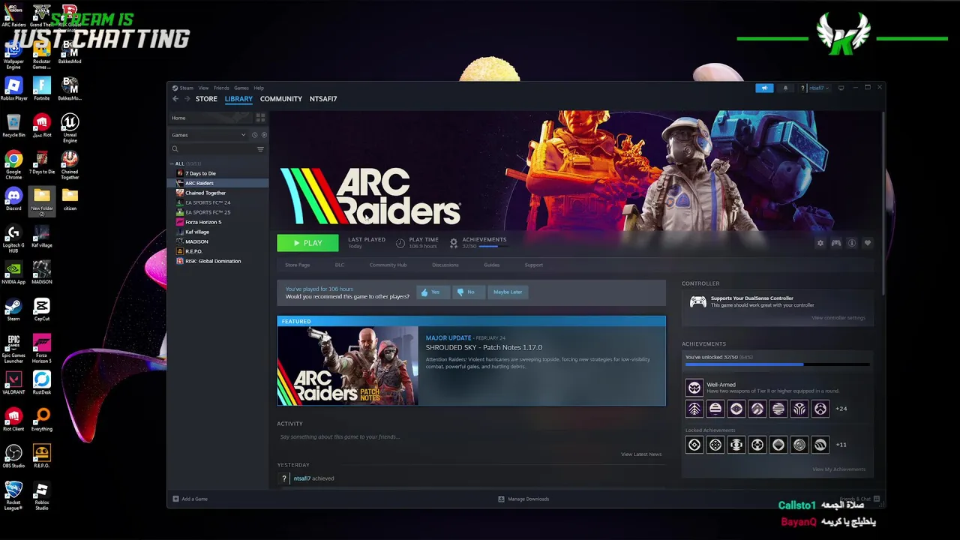Click the Well-Armed achievement icon

click(x=694, y=388)
